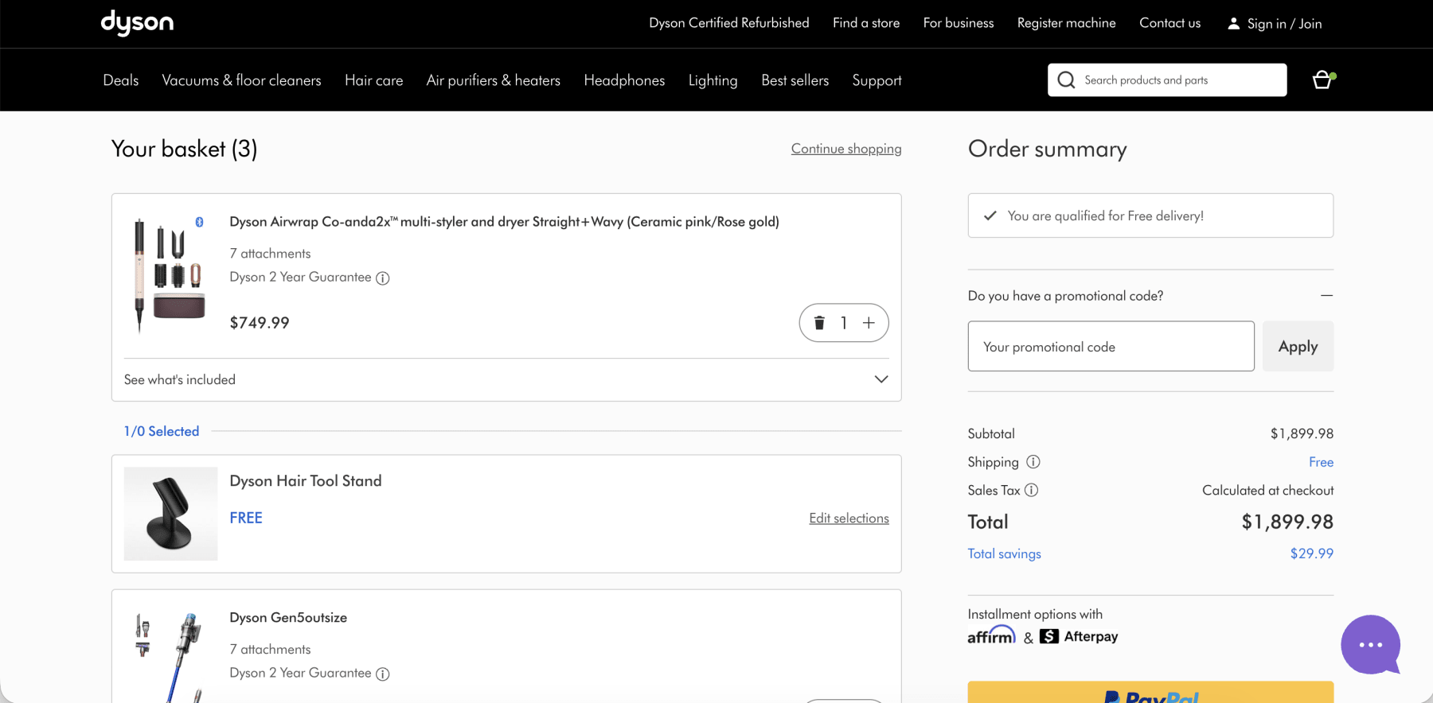Open the Best sellers menu
This screenshot has height=703, width=1433.
(795, 80)
